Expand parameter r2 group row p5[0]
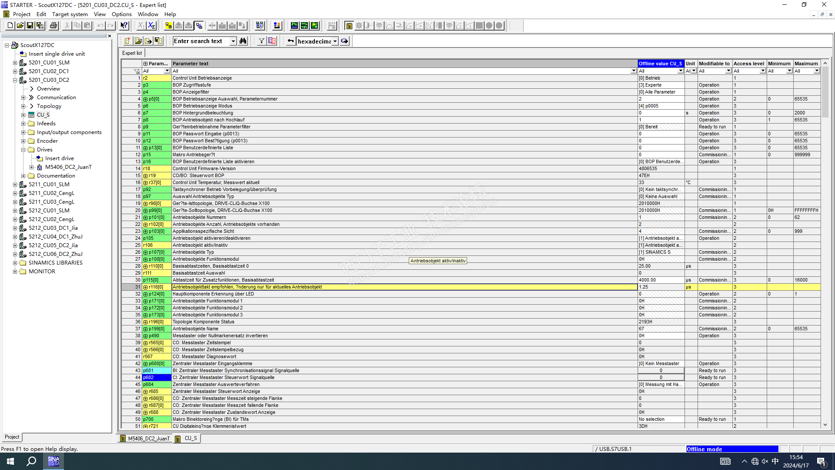 [x=146, y=99]
